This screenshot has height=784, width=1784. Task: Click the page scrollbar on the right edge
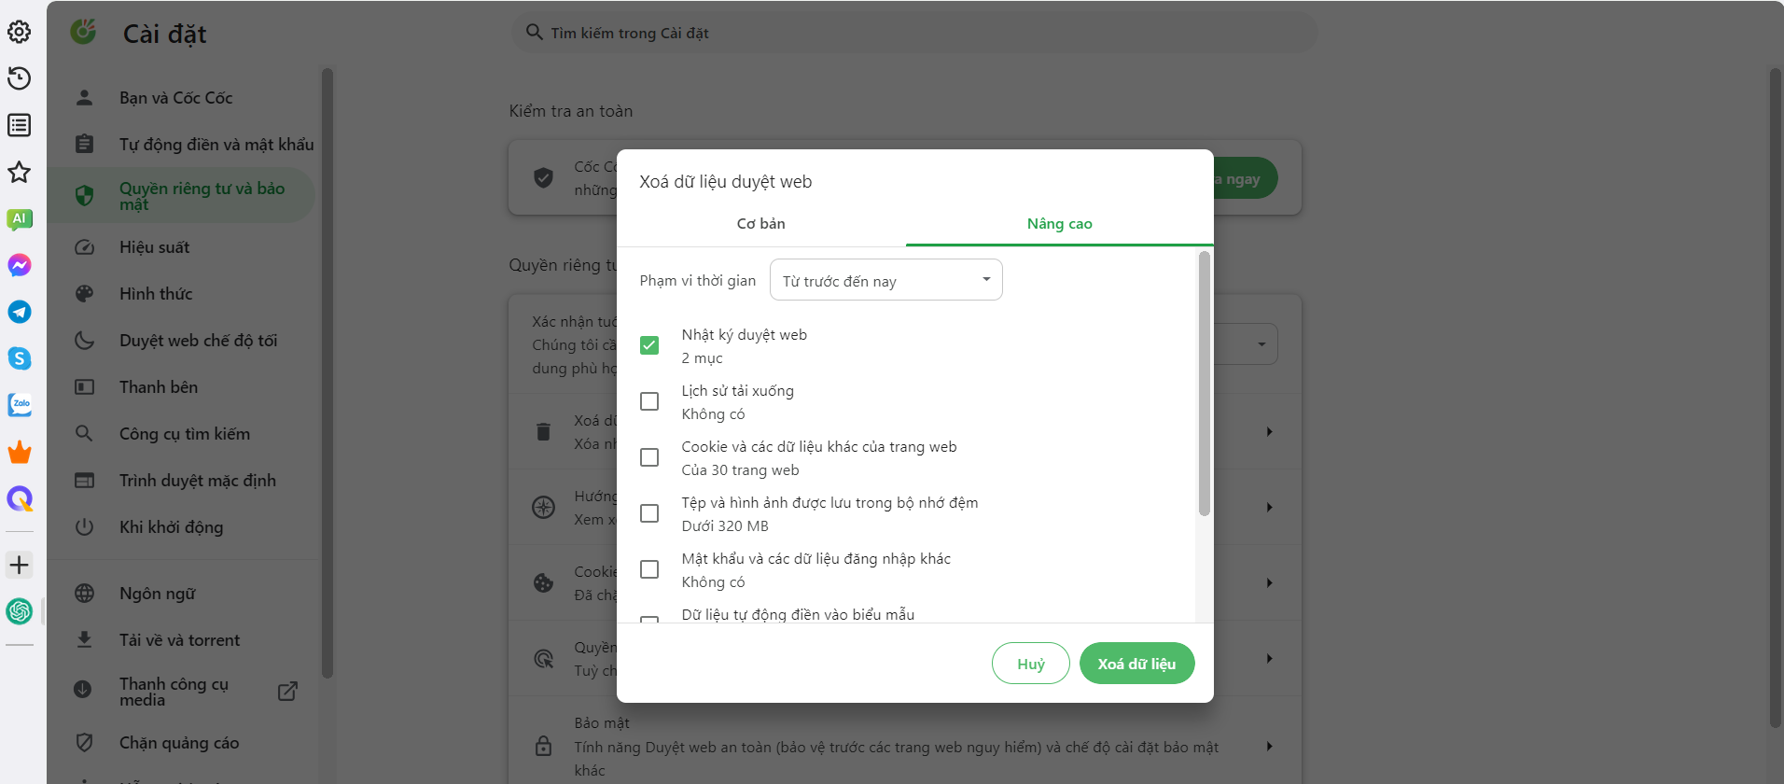pos(1775,398)
